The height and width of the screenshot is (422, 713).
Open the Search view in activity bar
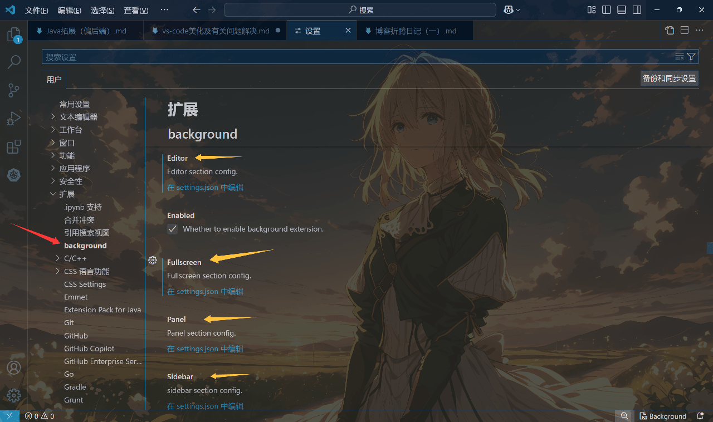pyautogui.click(x=13, y=62)
